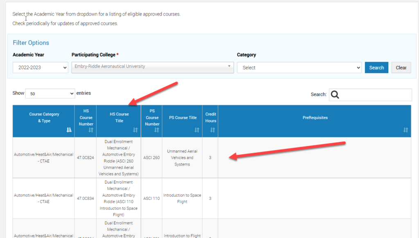
Task: Sort by HS Course Number icon
Action: pyautogui.click(x=91, y=130)
